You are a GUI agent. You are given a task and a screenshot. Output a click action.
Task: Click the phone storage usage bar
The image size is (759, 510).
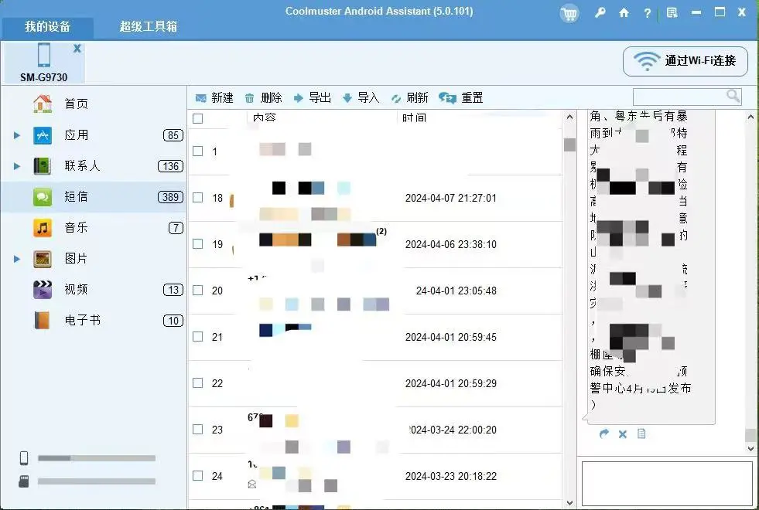click(97, 457)
